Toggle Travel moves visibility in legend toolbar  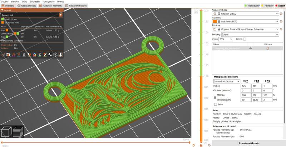[3, 55]
